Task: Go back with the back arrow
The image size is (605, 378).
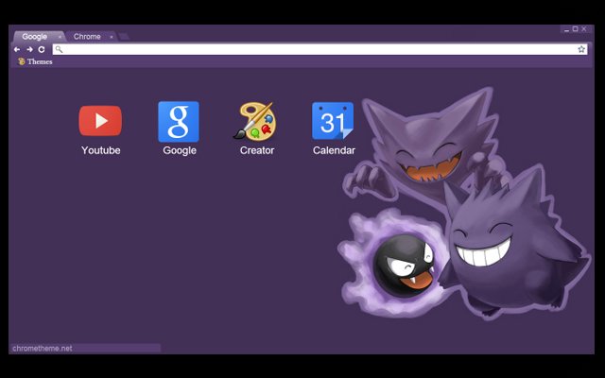Action: [x=17, y=49]
